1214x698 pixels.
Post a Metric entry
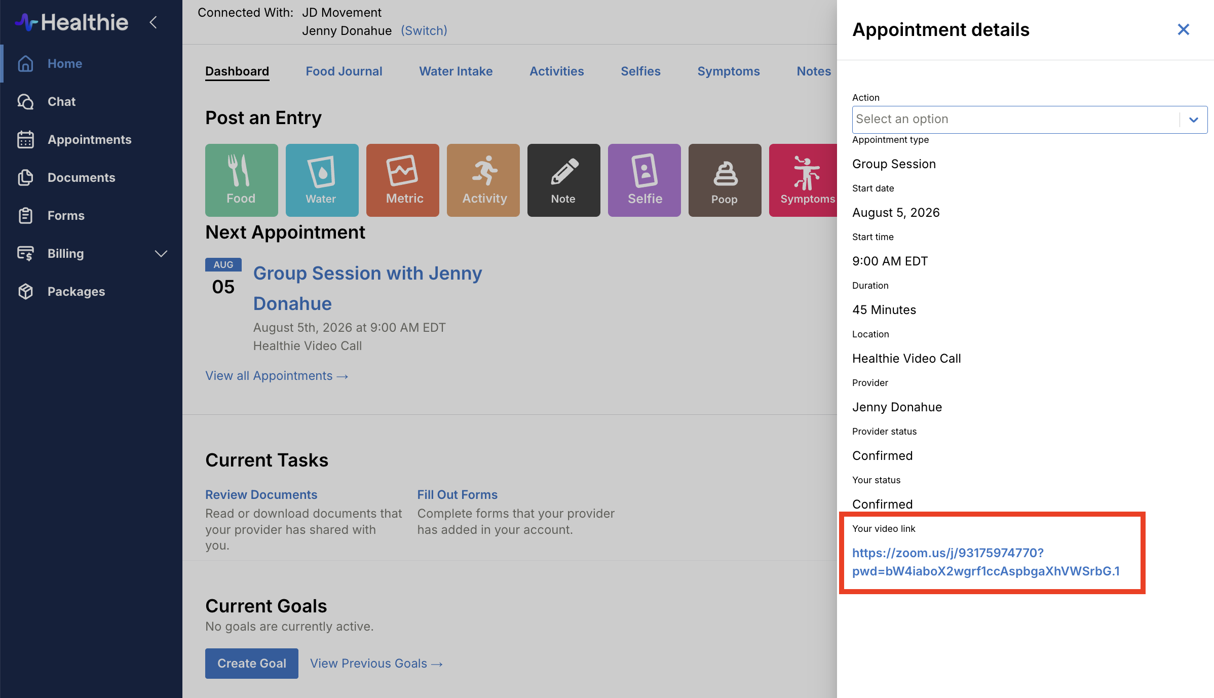click(x=403, y=180)
